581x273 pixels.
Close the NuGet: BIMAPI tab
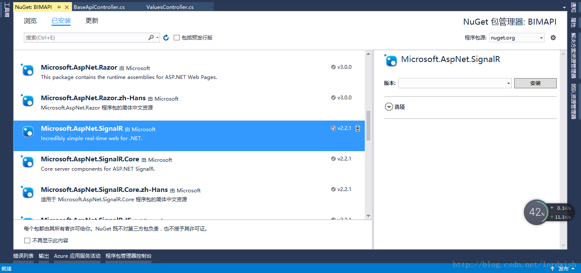[x=68, y=7]
